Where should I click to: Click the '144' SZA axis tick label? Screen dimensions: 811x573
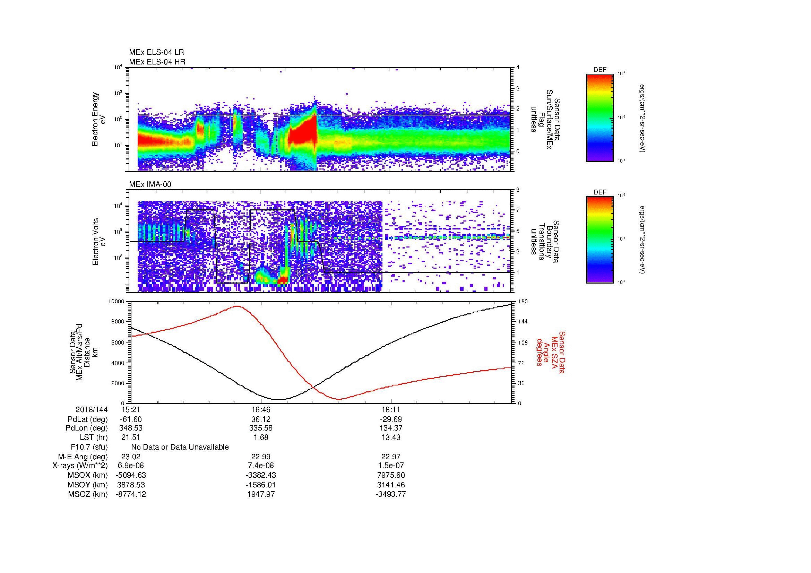point(523,322)
